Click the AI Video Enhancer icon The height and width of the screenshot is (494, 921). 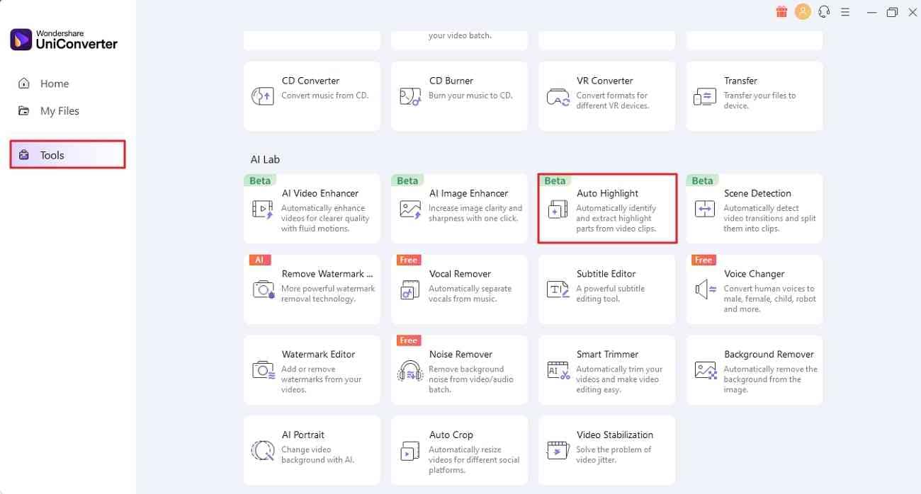click(263, 209)
